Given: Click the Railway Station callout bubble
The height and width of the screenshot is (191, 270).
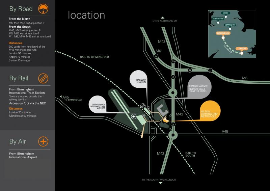Looking at the screenshot, I should tap(138, 79).
